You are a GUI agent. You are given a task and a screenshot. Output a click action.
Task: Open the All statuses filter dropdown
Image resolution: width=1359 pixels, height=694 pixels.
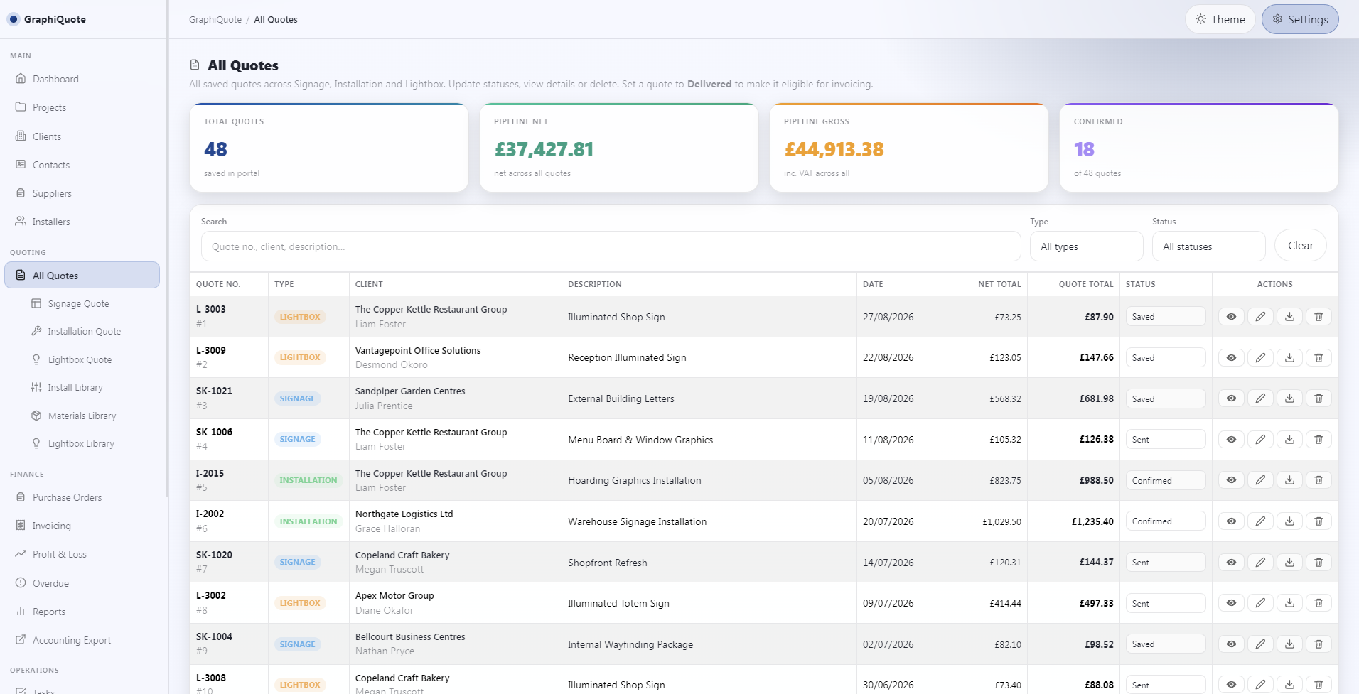pyautogui.click(x=1208, y=246)
